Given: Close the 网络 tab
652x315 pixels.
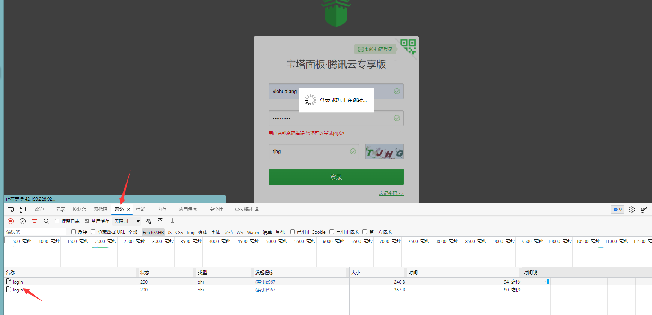Looking at the screenshot, I should coord(128,210).
